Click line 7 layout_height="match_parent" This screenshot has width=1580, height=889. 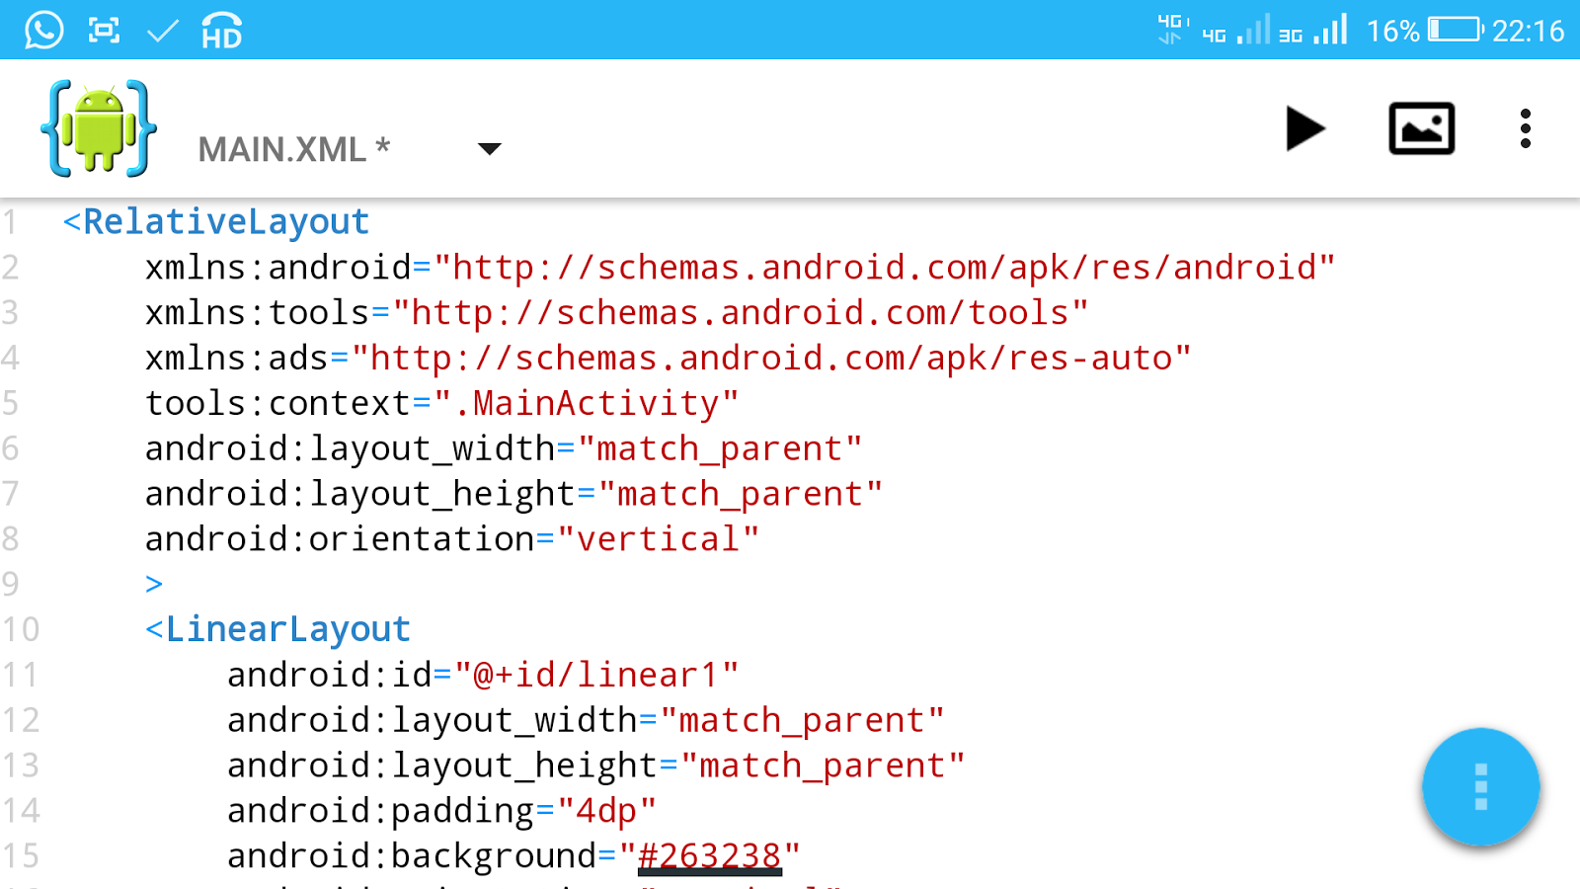[x=513, y=493]
